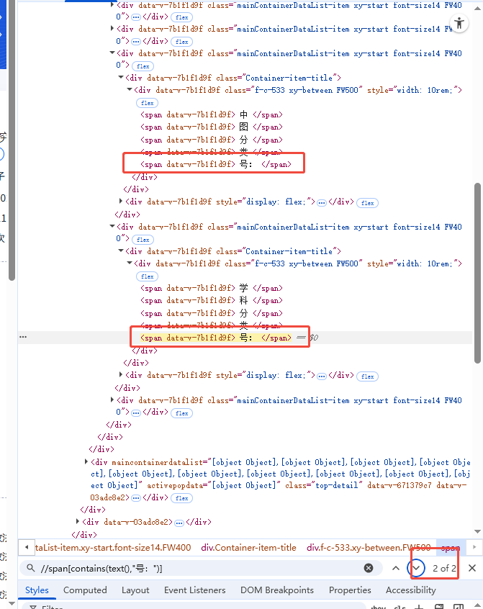Click ellipsis in display: flex div after 中图分类号
Screen dimensions: 483x609
pyautogui.click(x=322, y=203)
